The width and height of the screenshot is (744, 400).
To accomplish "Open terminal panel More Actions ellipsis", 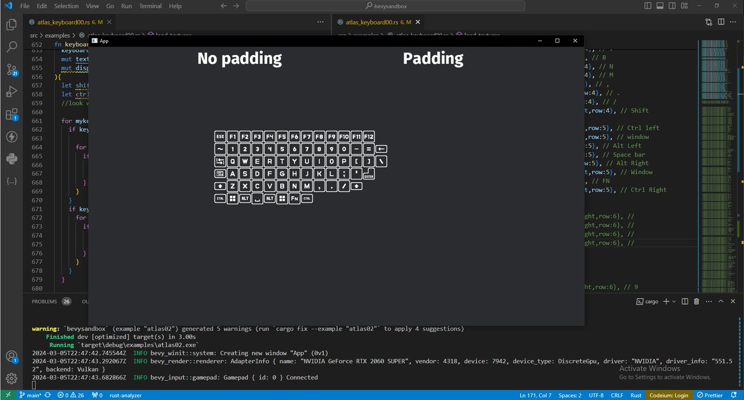I will tap(709, 302).
